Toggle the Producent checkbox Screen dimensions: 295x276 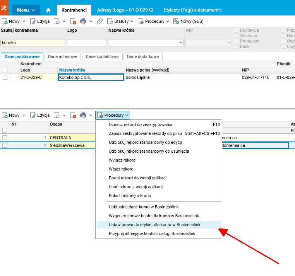point(236,41)
